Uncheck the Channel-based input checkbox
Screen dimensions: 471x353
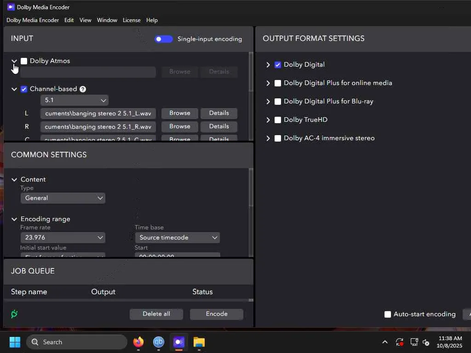(24, 89)
